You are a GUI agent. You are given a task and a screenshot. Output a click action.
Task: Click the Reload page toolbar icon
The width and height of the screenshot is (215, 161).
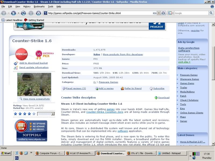click(24, 13)
